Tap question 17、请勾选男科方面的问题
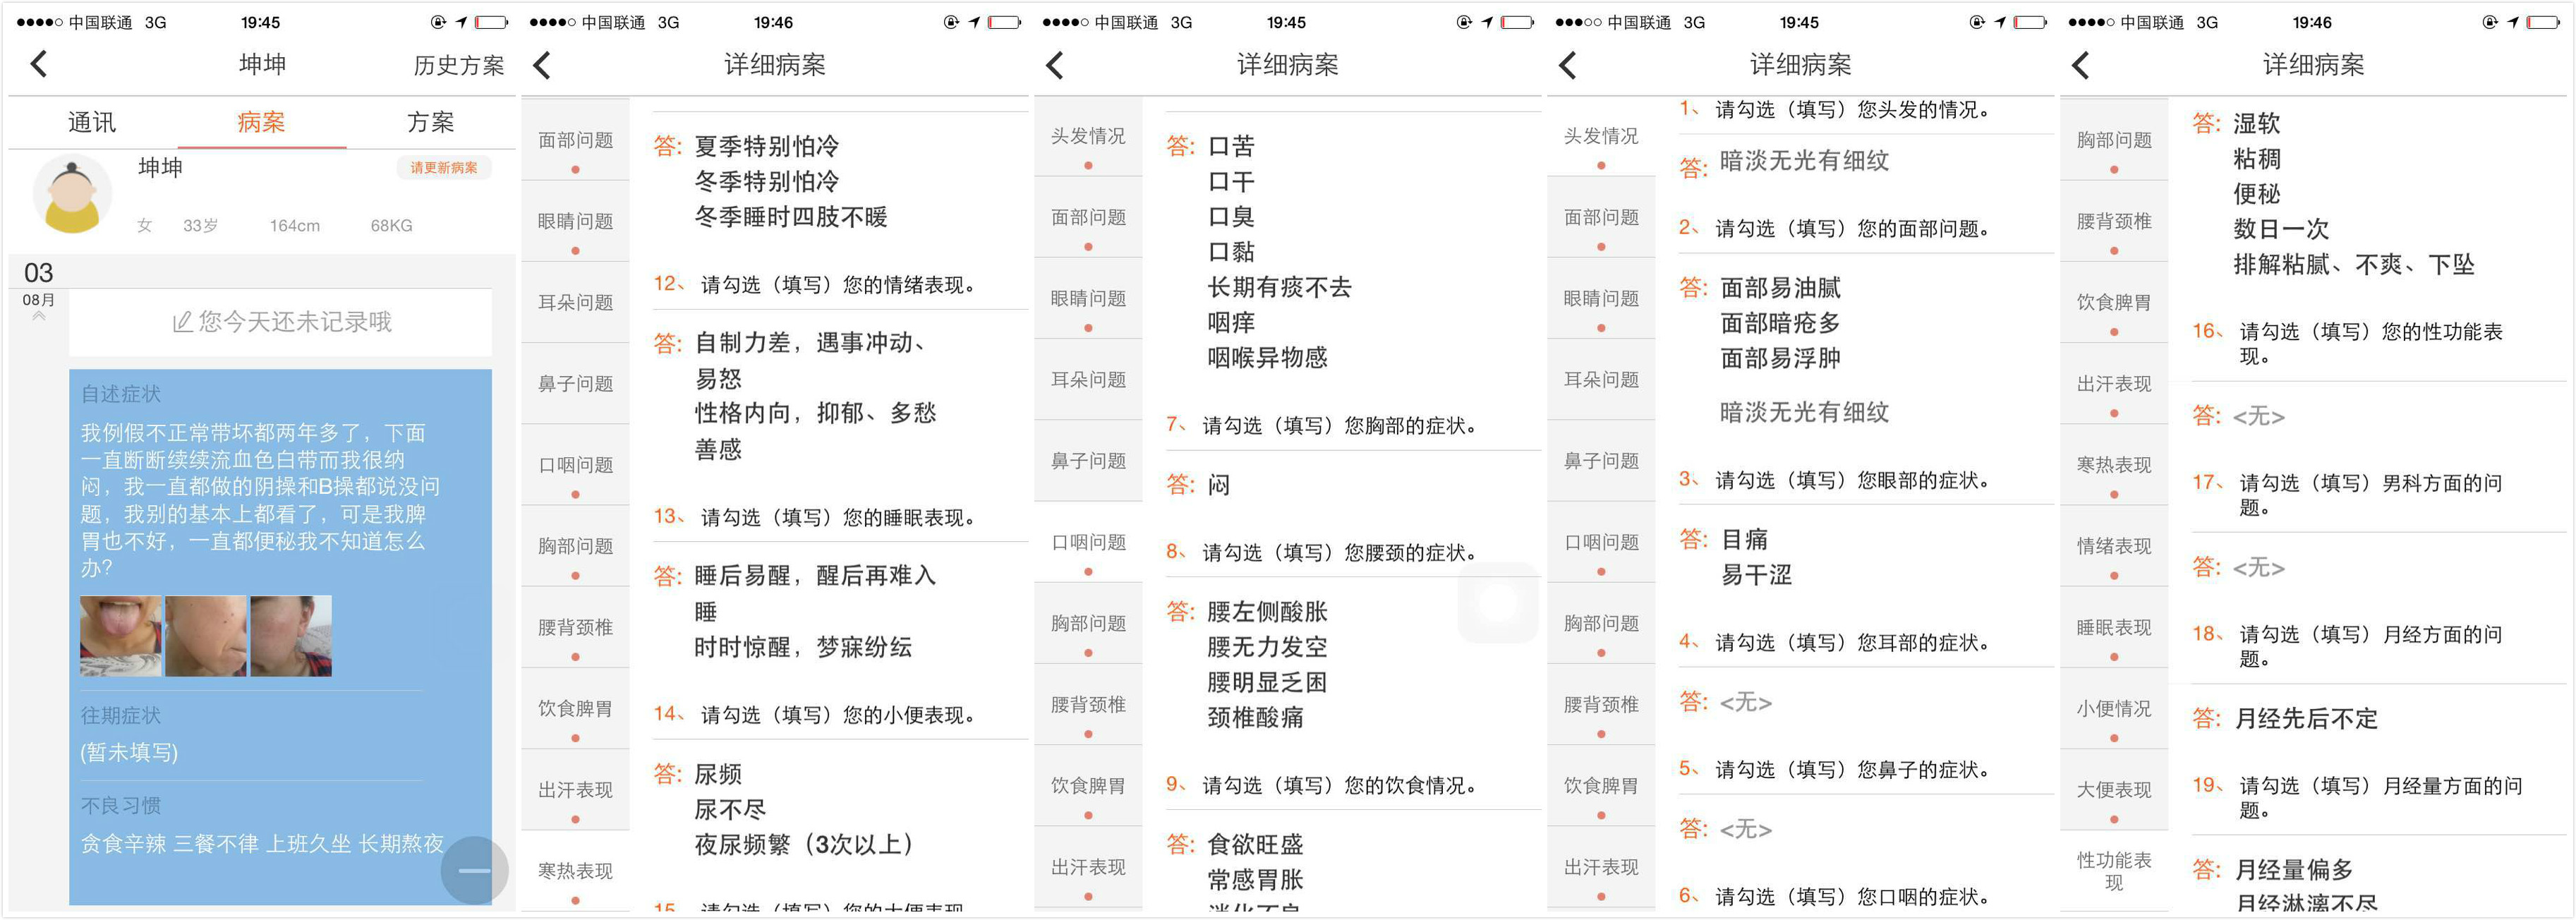 (x=2347, y=494)
